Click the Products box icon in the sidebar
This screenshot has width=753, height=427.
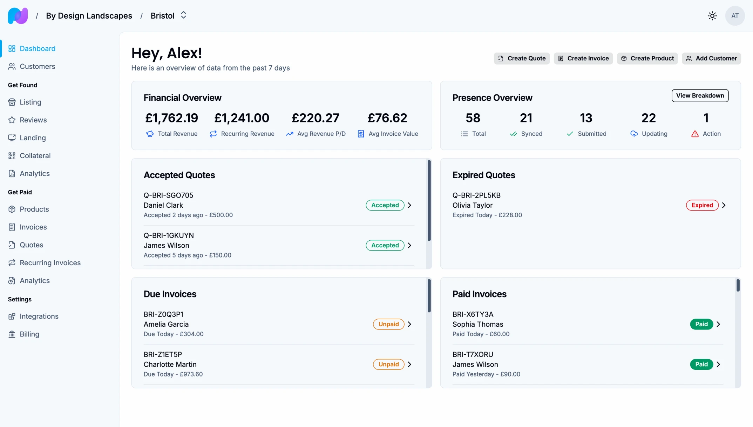(x=12, y=209)
